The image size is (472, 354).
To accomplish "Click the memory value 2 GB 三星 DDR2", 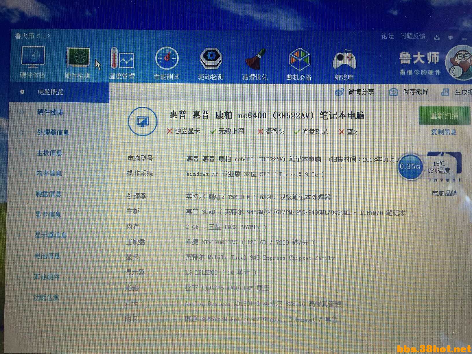I will (226, 227).
